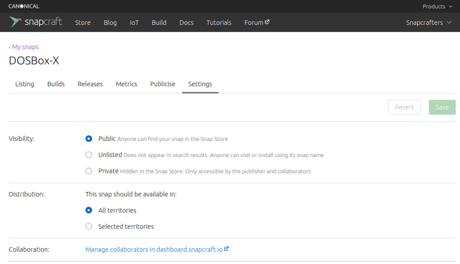Click "Hidden in the Snap Store" description
The width and height of the screenshot is (460, 264).
click(215, 172)
